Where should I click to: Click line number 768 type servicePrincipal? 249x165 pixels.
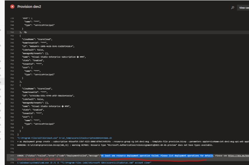tap(12, 124)
